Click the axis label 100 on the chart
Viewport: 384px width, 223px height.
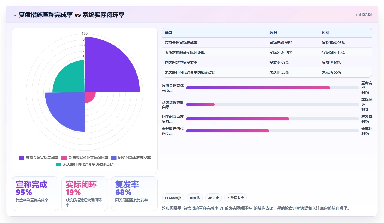[85, 34]
